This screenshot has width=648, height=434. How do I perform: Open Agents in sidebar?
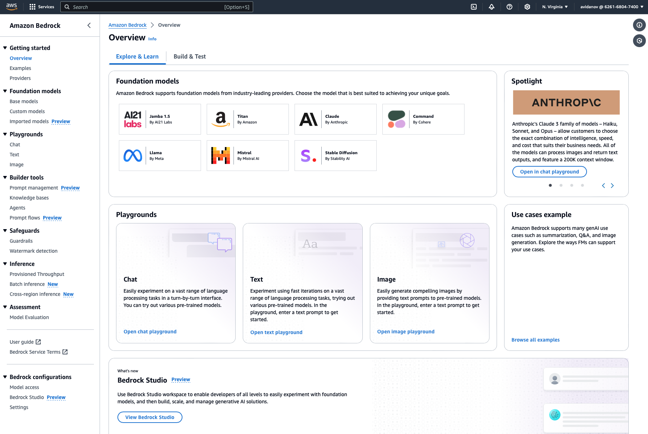[17, 208]
